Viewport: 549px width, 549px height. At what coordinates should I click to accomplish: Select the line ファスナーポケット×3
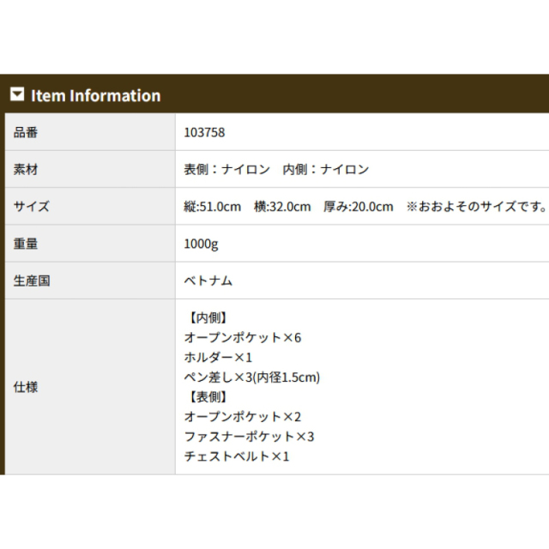tap(250, 437)
